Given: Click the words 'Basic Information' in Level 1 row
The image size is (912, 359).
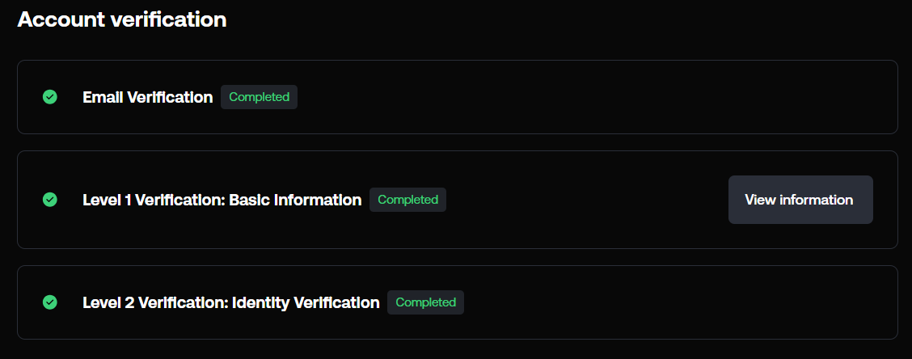Looking at the screenshot, I should pyautogui.click(x=295, y=200).
